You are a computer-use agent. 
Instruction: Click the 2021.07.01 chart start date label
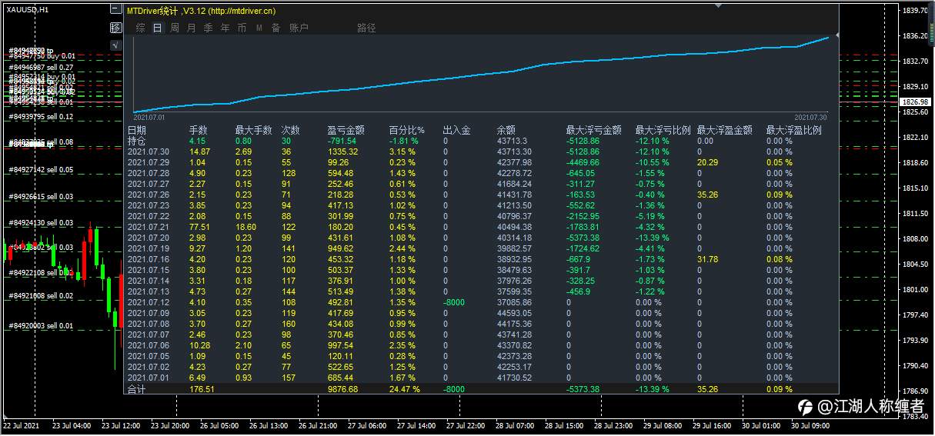(150, 117)
